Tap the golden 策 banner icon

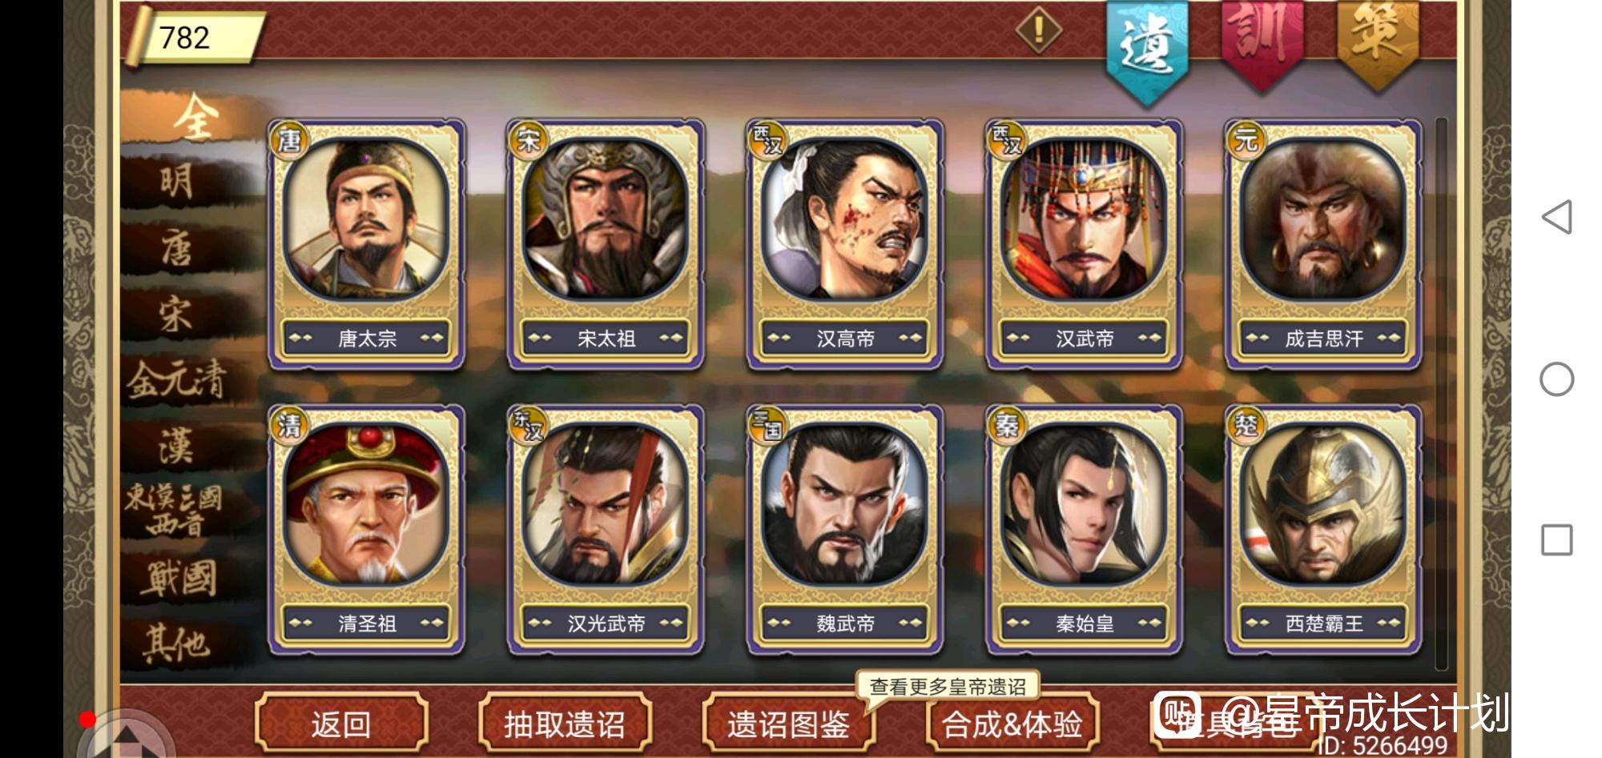(x=1377, y=42)
